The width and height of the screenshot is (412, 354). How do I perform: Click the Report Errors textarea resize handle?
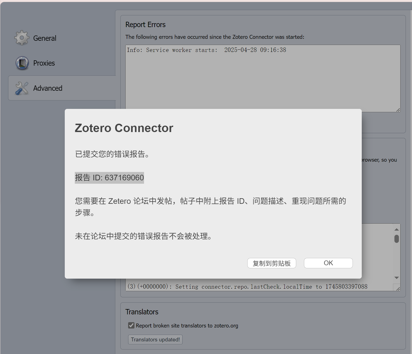tap(398, 110)
